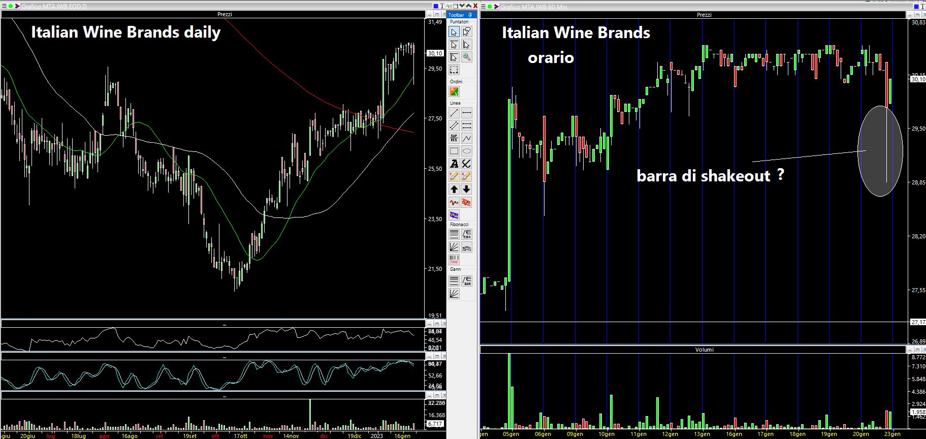Click the 16gen date label on daily axis
This screenshot has width=926, height=439.
(402, 436)
